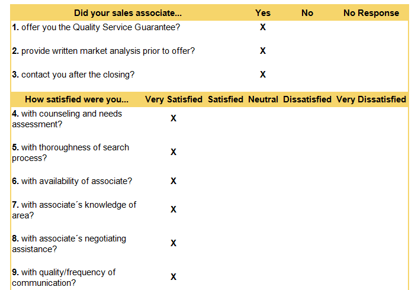Select the X for thoroughness of search process
418x290 pixels.
click(173, 152)
